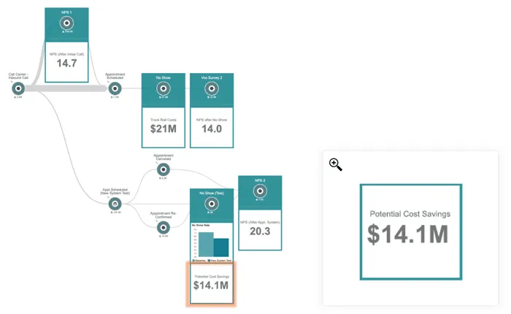Viewport: 511px width, 314px height.
Task: Click the NPS 1 node circle
Action: pyautogui.click(x=66, y=23)
